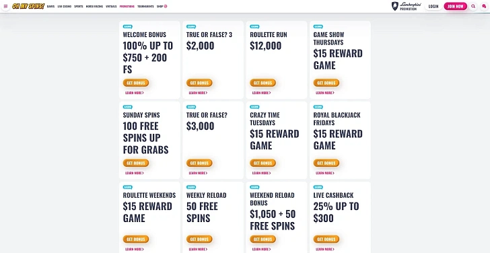The height and width of the screenshot is (253, 490).
Task: Expand Learn More under True or False? 3
Action: pyautogui.click(x=198, y=93)
